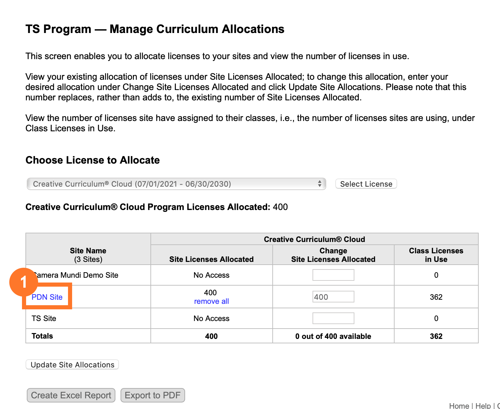Click the Class Licenses in Use header
This screenshot has width=500, height=409.
click(x=436, y=254)
